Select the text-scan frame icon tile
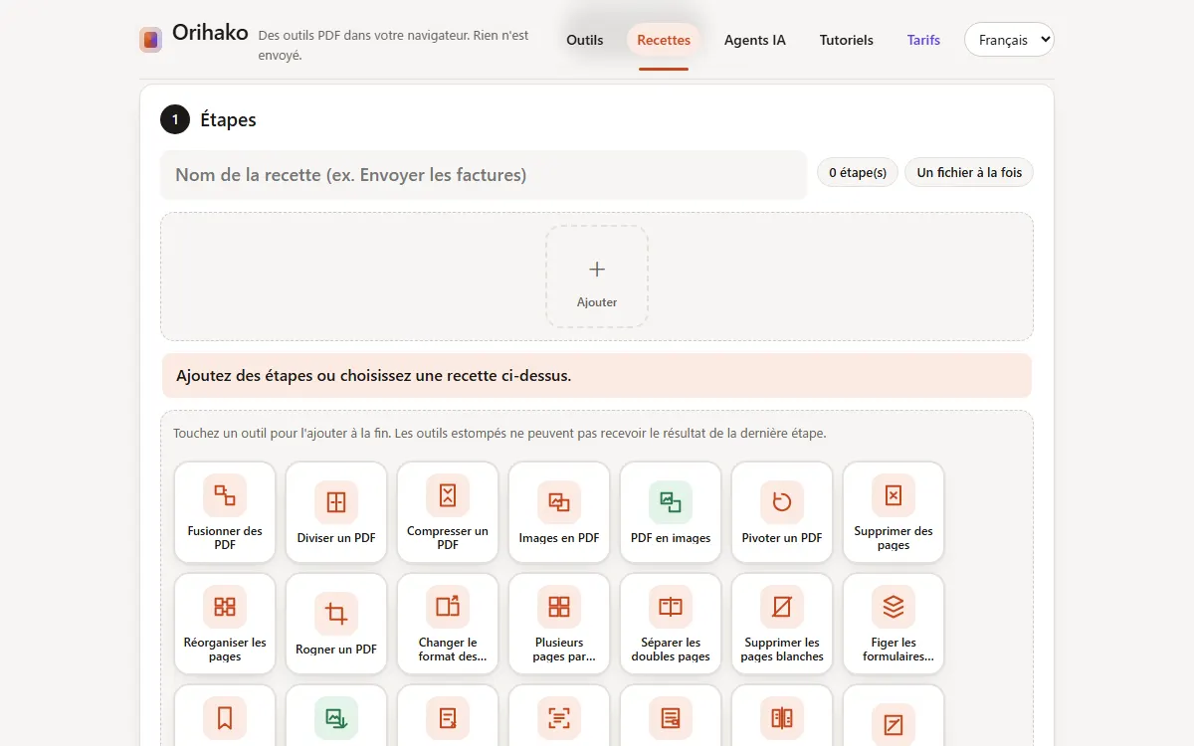This screenshot has height=746, width=1194. (x=559, y=716)
